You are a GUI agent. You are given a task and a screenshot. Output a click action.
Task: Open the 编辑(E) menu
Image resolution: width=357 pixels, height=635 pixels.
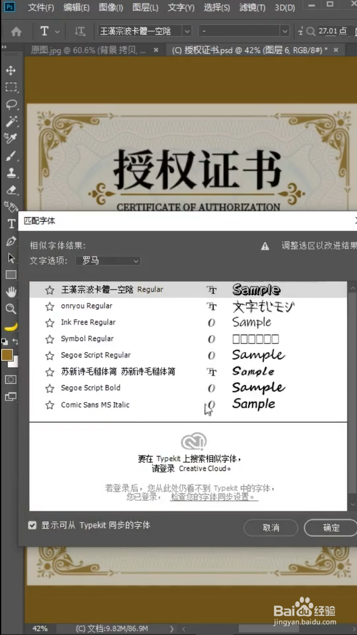[76, 7]
